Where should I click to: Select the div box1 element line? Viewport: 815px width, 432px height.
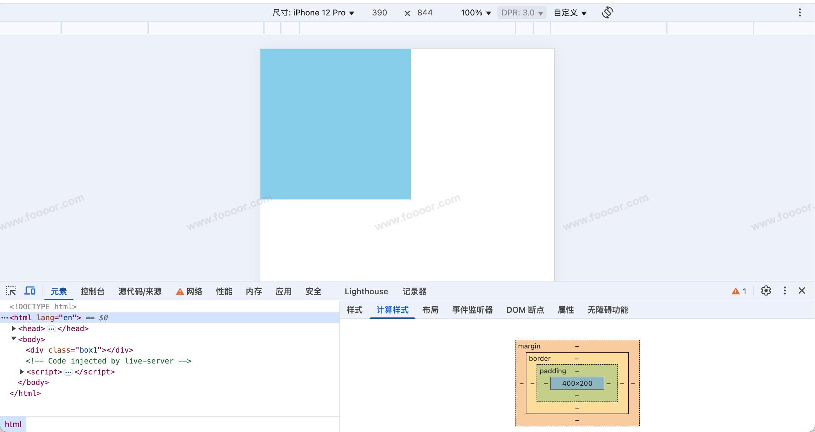click(79, 350)
